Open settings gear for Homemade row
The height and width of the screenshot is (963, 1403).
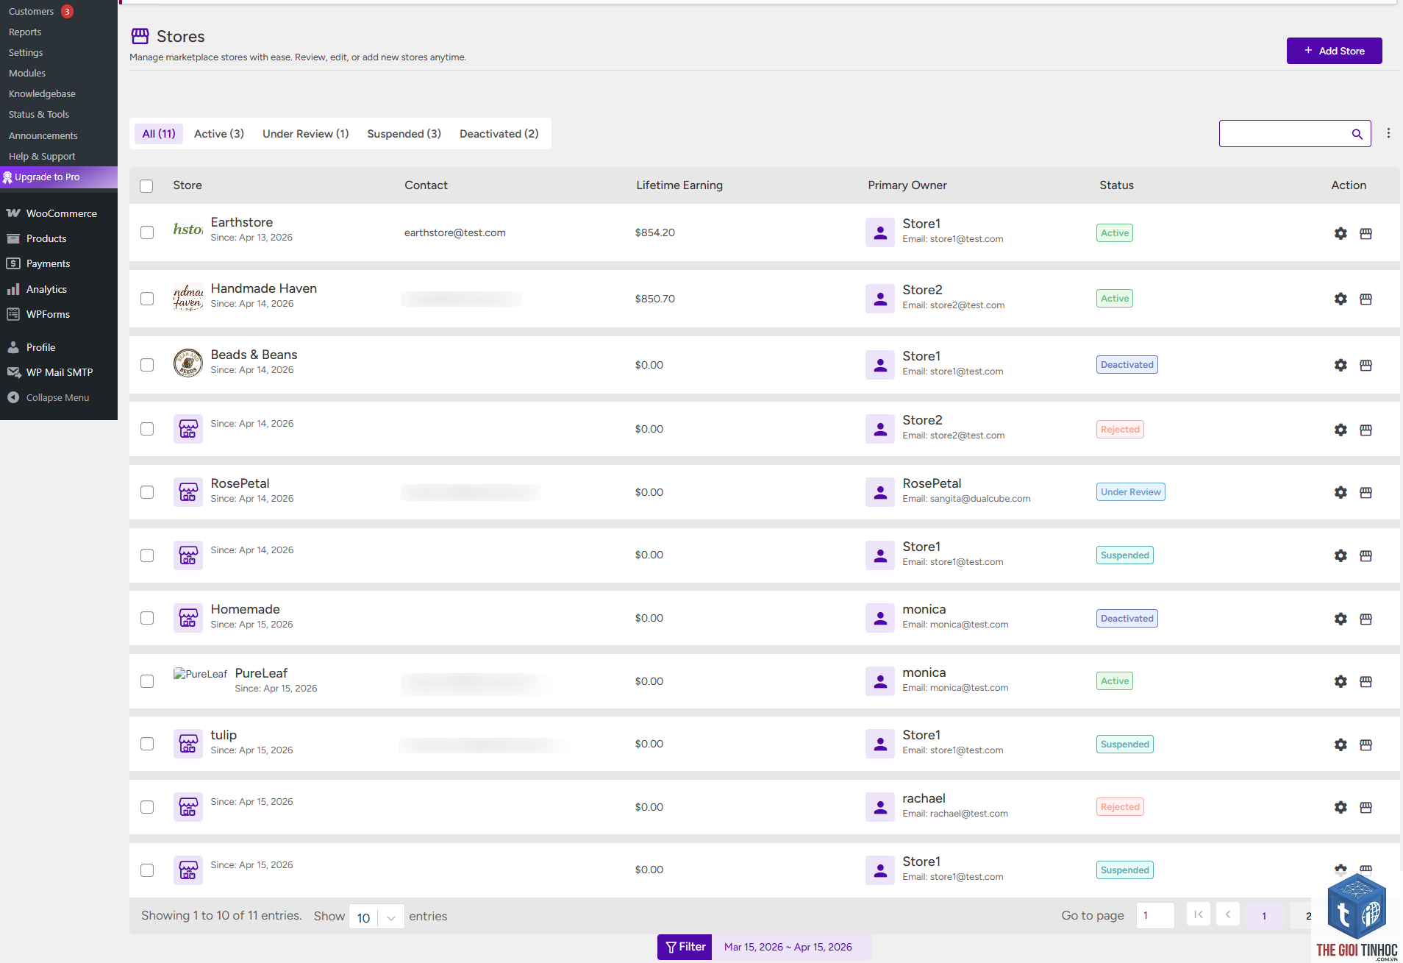click(1340, 619)
